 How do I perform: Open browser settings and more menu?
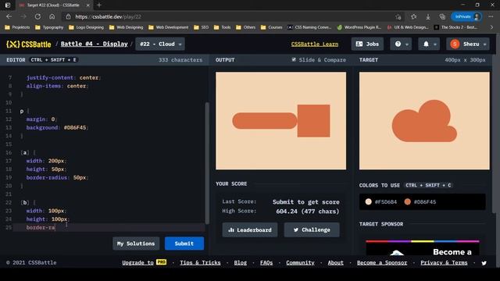pyautogui.click(x=491, y=16)
